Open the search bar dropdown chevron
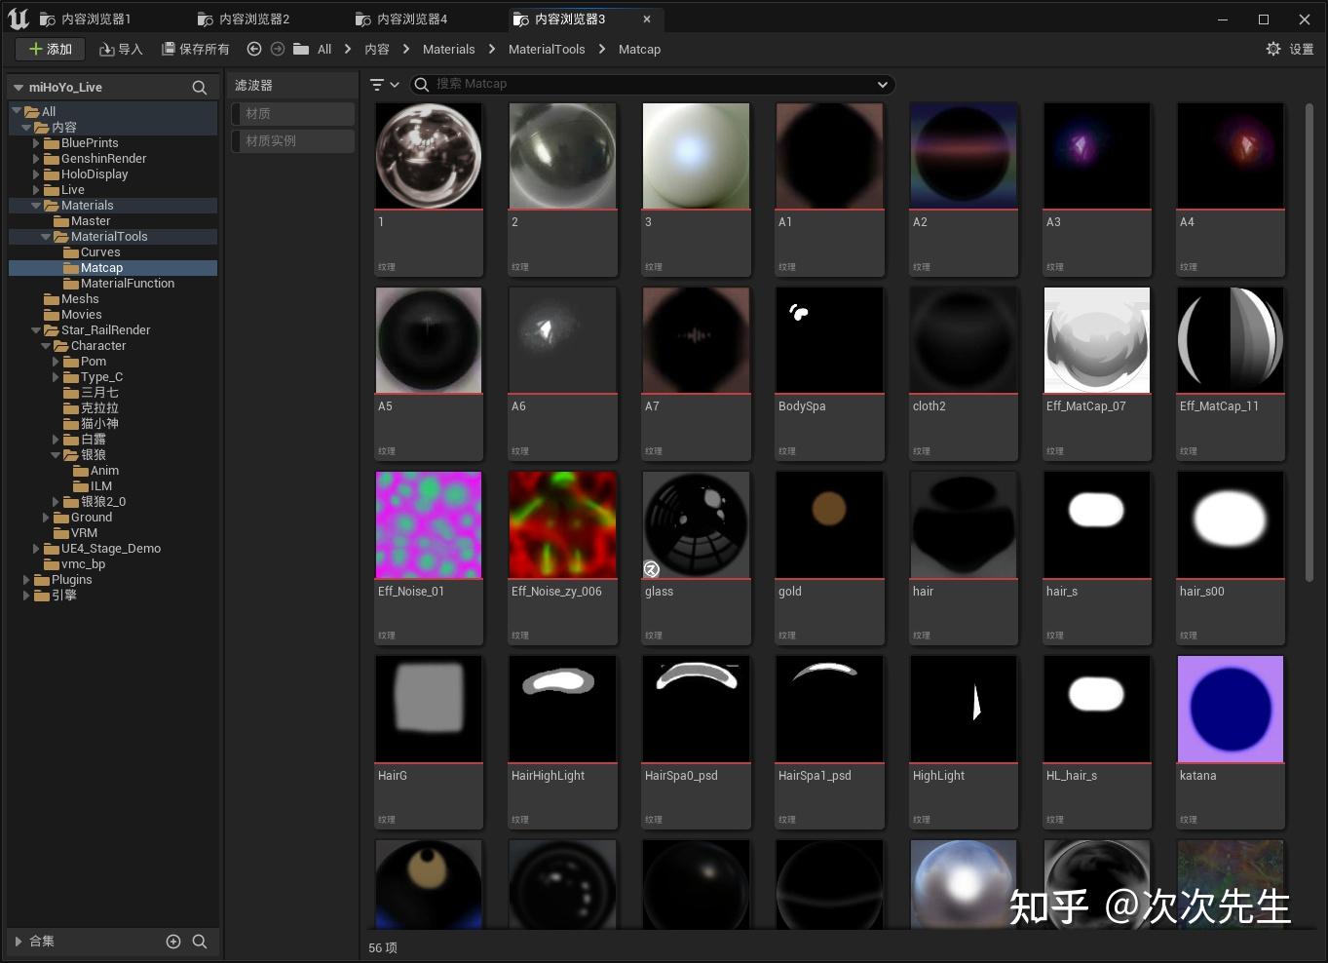Image resolution: width=1328 pixels, height=963 pixels. [881, 84]
